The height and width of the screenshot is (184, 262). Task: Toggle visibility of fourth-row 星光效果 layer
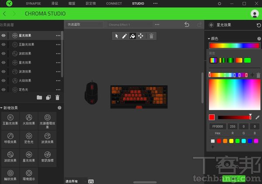[x=3, y=62]
